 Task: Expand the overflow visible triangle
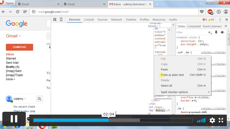click(196, 97)
